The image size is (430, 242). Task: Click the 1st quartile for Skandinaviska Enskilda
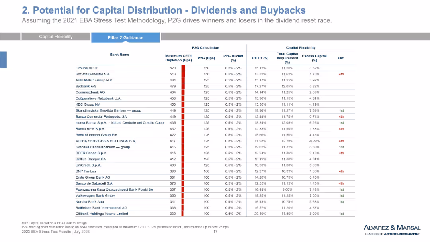pos(341,110)
